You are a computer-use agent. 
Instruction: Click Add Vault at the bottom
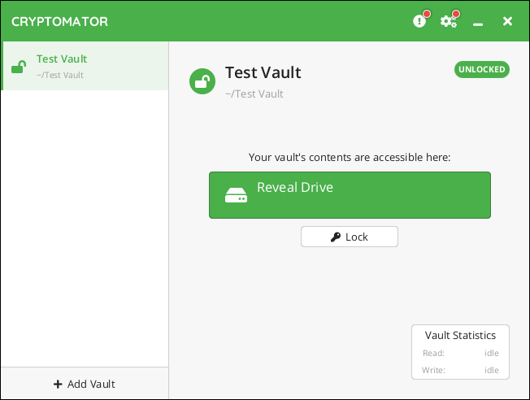pyautogui.click(x=85, y=384)
